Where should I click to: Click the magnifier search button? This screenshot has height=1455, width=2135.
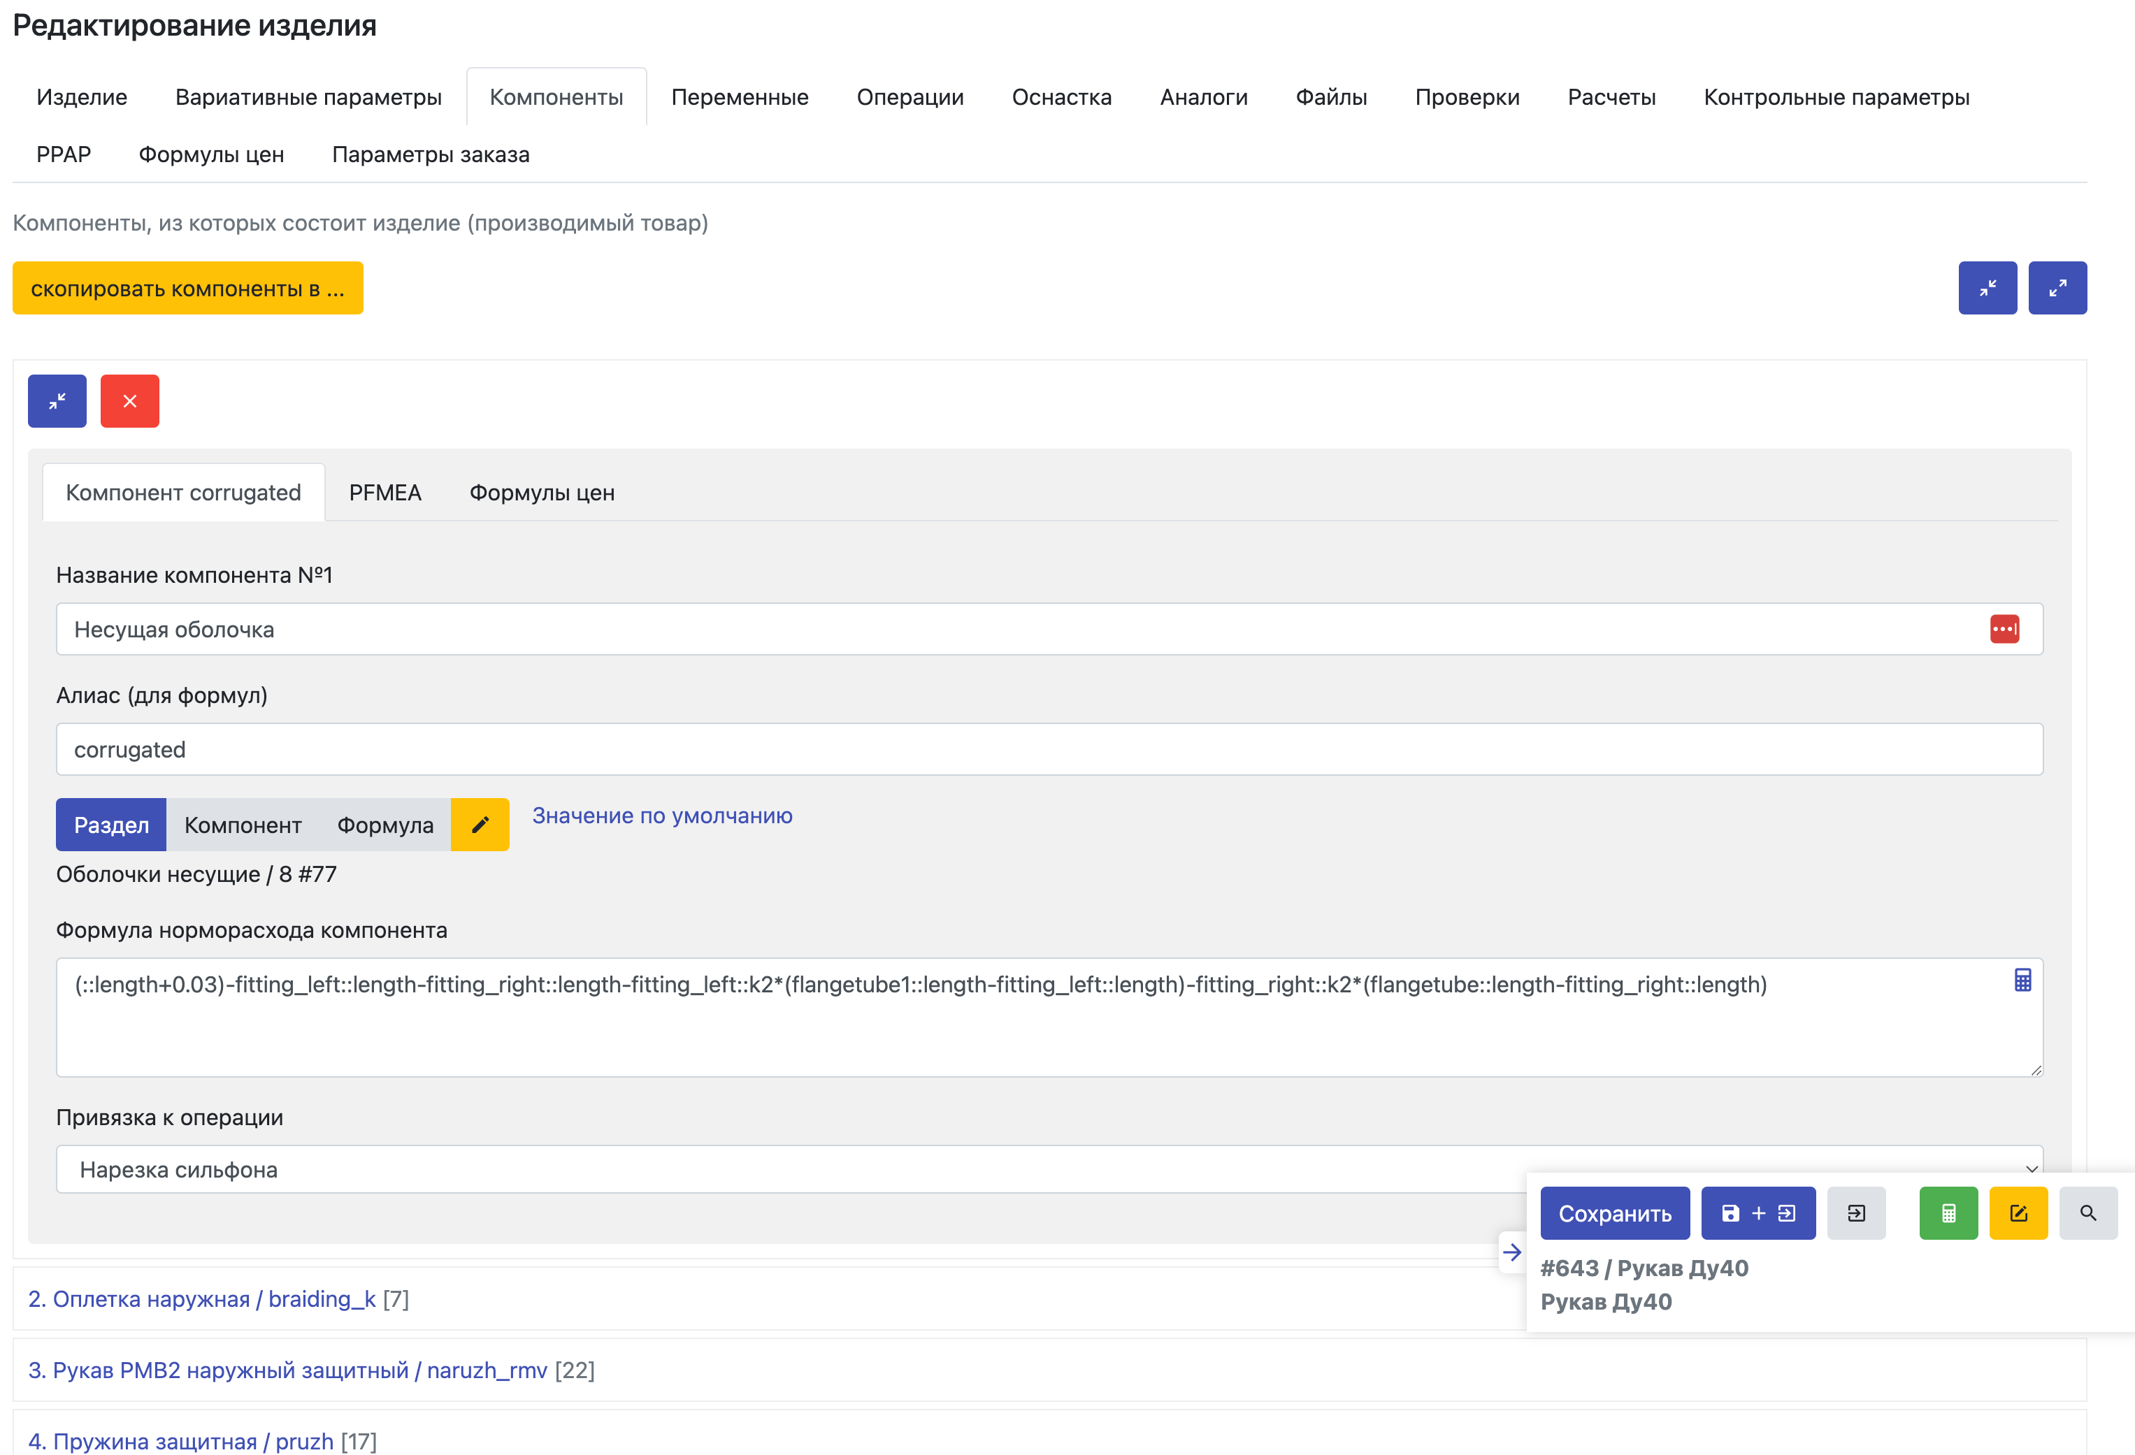(x=2087, y=1212)
